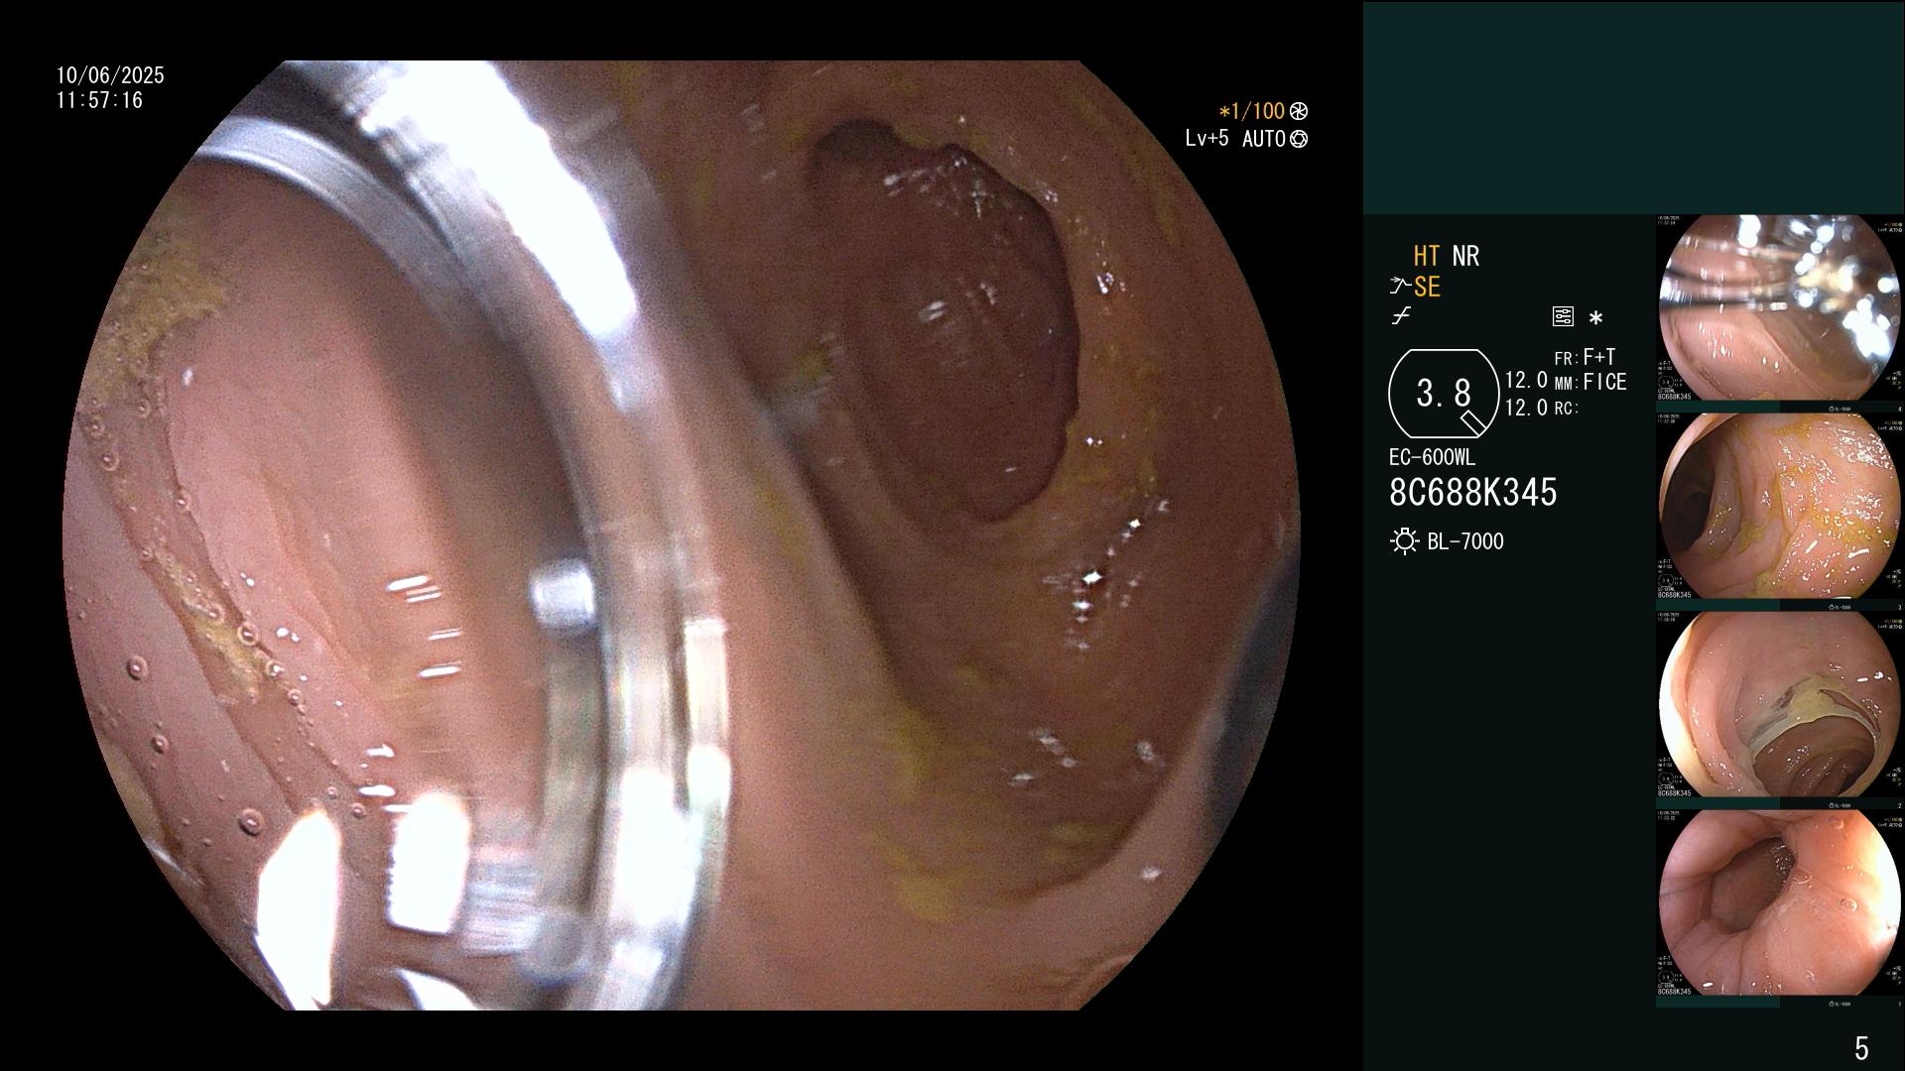Viewport: 1905px width, 1071px height.
Task: Click the scope diameter 3.8 indicator
Action: [x=1444, y=394]
